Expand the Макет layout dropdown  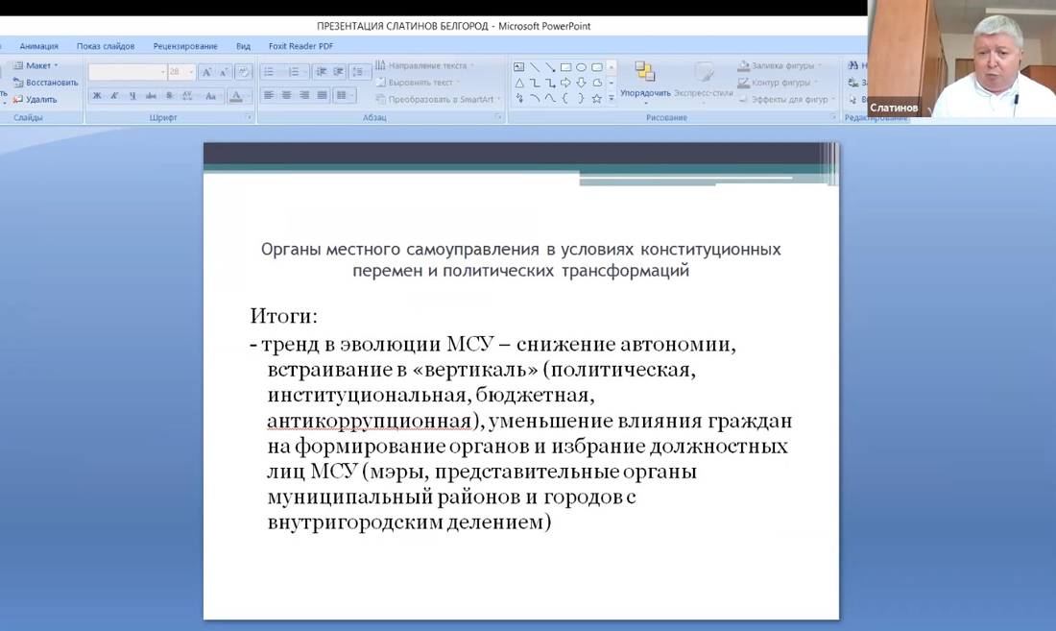pos(38,65)
